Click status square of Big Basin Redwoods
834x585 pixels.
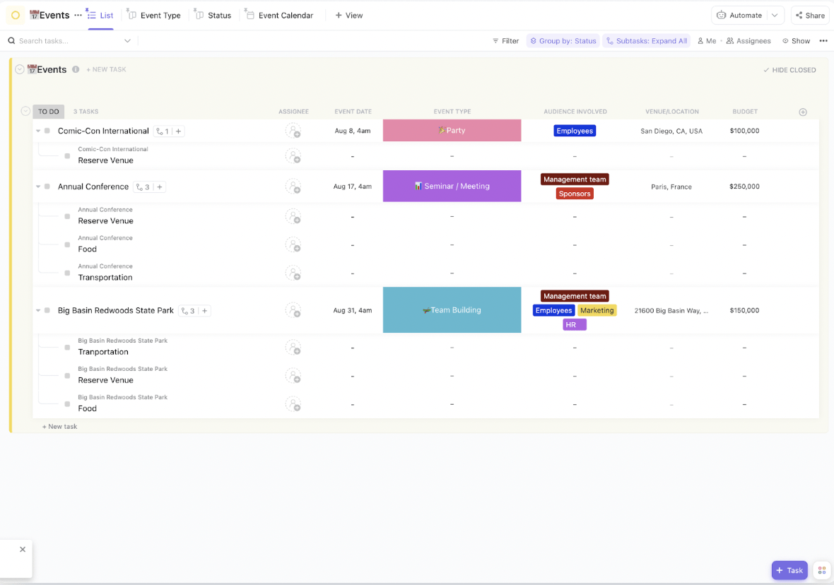tap(47, 311)
